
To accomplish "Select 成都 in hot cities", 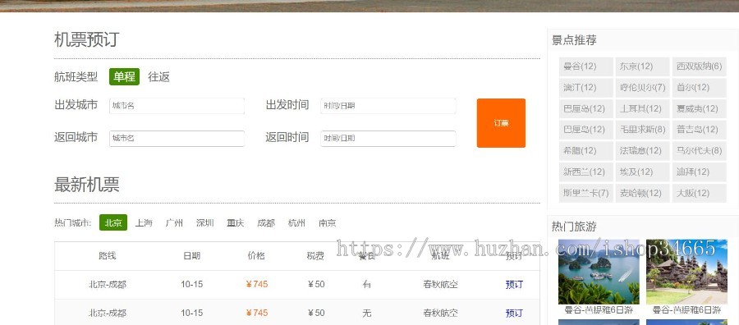I will 266,222.
